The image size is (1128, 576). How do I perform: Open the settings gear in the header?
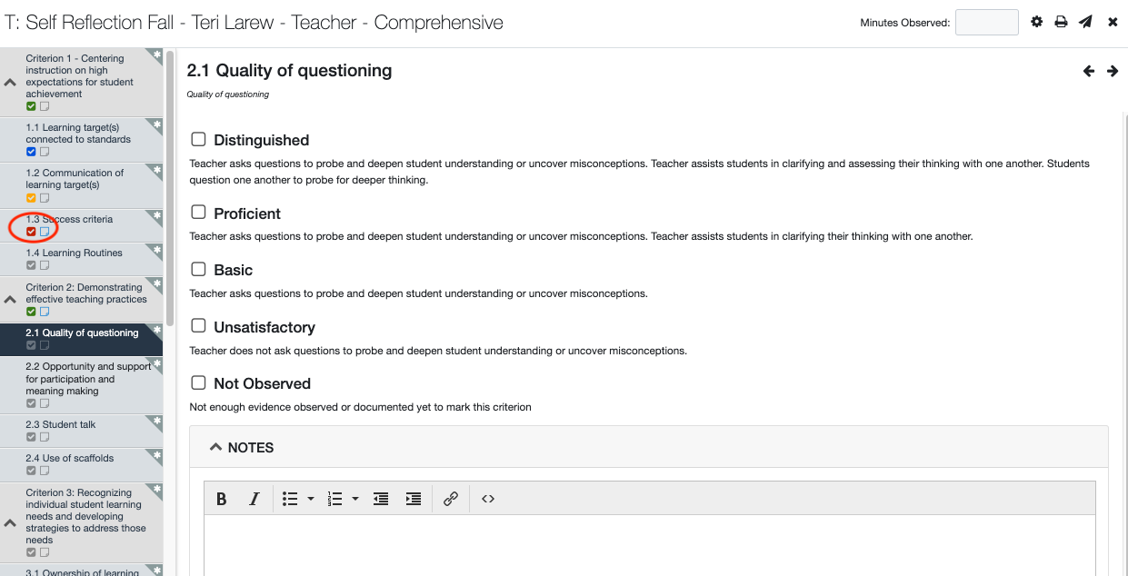[1037, 21]
